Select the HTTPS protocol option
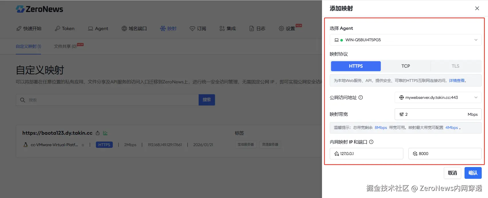 tap(356, 66)
